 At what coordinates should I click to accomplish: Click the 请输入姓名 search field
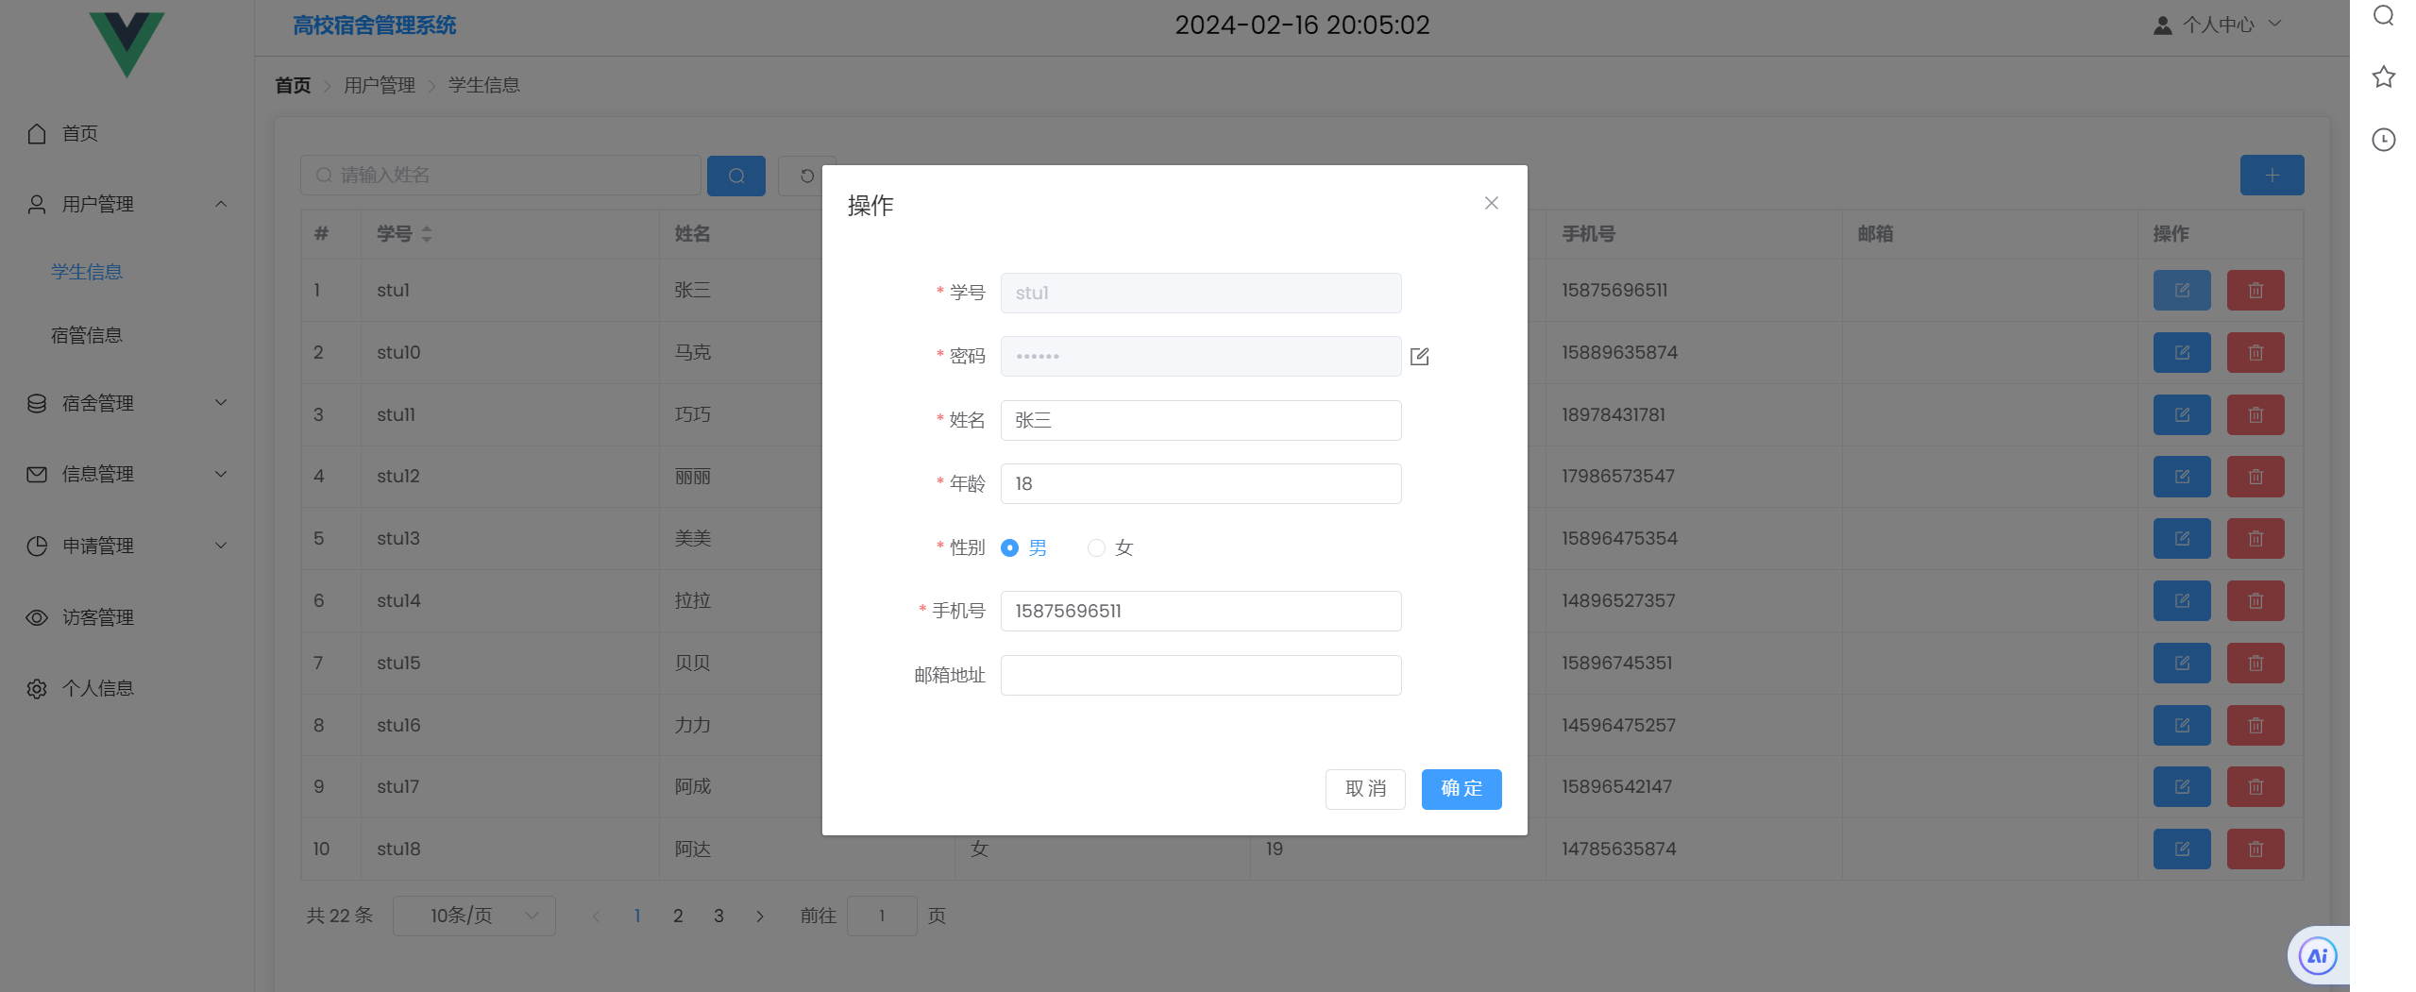tap(500, 176)
